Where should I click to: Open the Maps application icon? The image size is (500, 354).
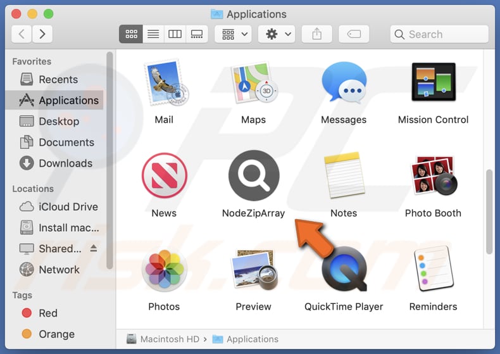[x=254, y=82]
